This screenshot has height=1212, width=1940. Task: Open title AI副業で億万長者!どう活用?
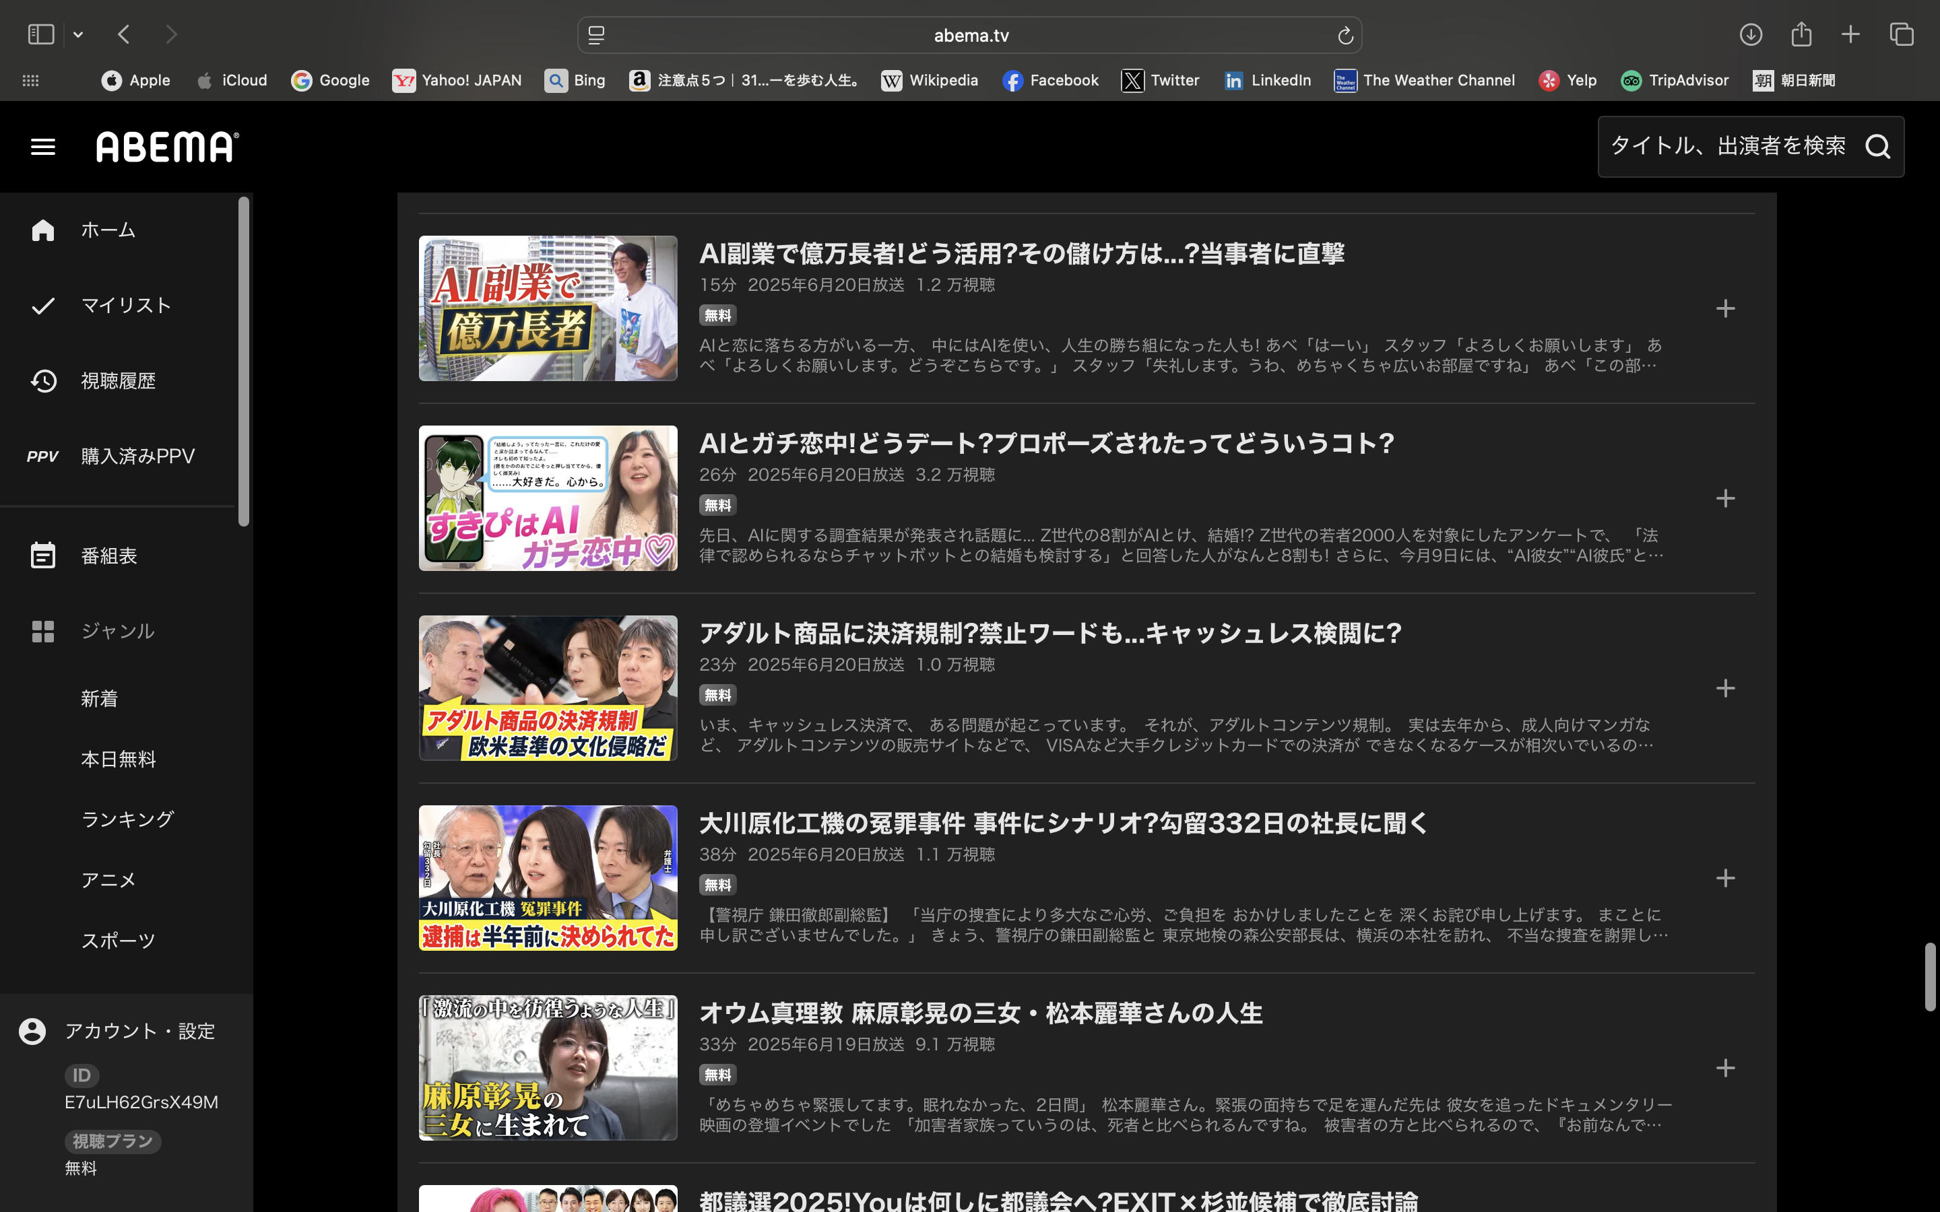(1021, 254)
